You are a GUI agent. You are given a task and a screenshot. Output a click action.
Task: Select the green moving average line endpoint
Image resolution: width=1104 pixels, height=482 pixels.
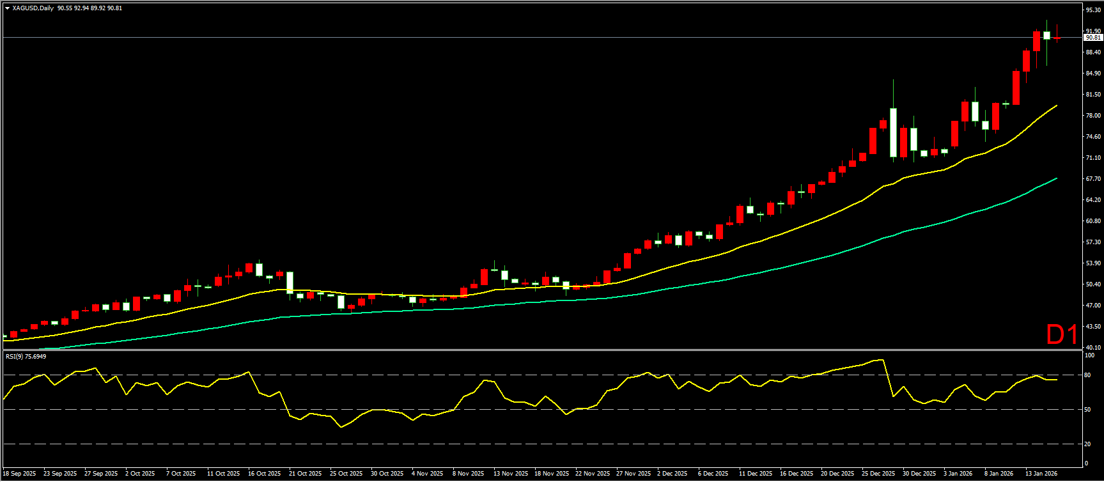[x=1056, y=178]
